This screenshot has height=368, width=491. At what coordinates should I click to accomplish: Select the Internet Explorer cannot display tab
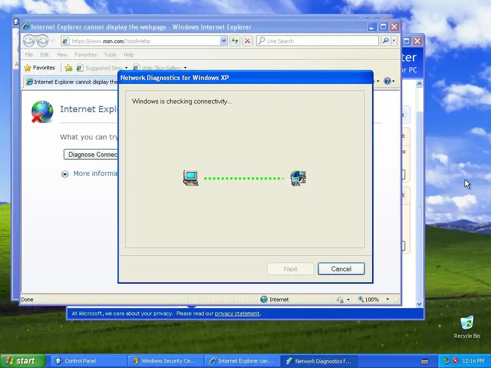tap(71, 81)
